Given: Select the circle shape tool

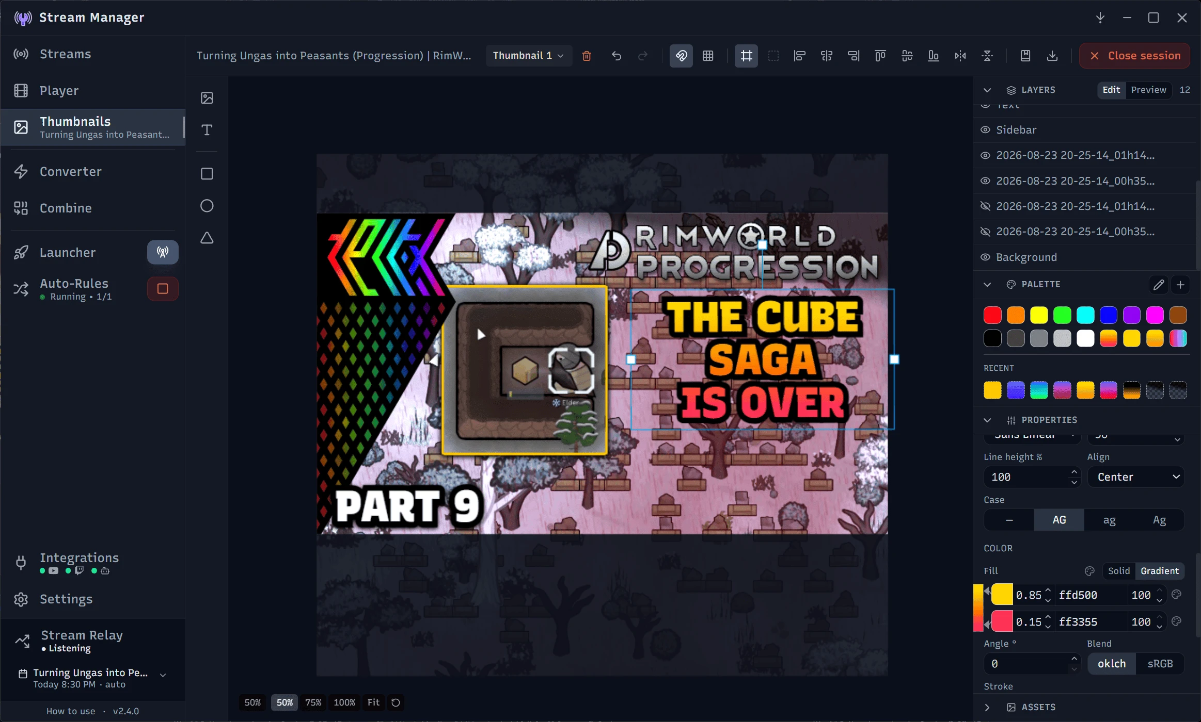Looking at the screenshot, I should tap(207, 206).
